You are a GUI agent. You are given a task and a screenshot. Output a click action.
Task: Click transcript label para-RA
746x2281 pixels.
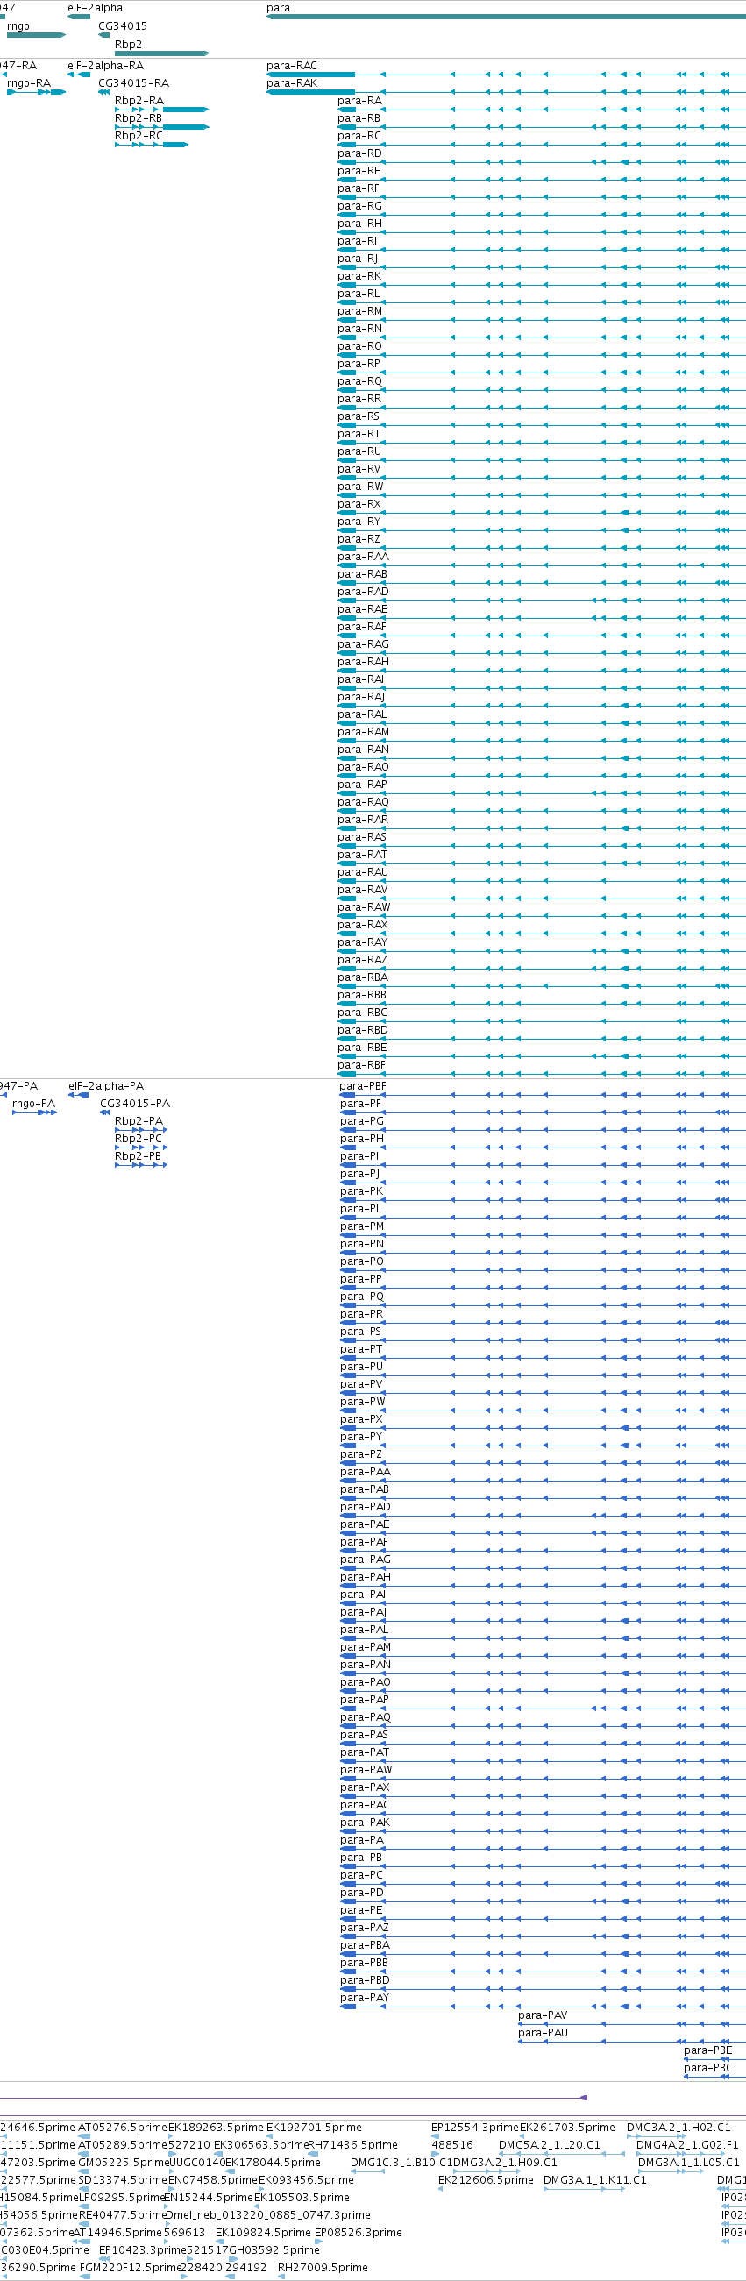pos(359,101)
